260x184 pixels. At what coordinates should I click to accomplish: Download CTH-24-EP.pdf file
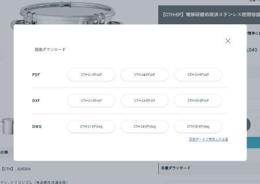point(145,75)
